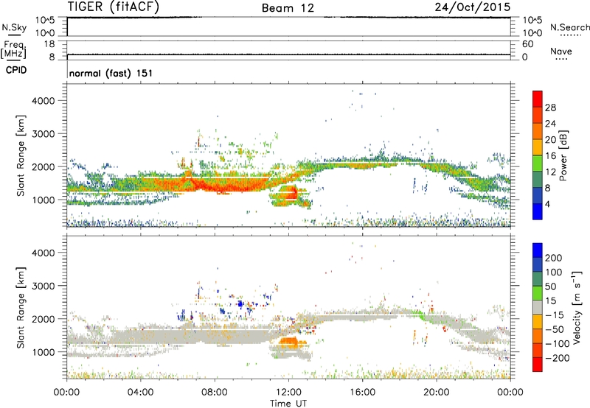The image size is (590, 408).
Task: Click the '-15' tick on the velocity scale
Action: click(x=555, y=314)
